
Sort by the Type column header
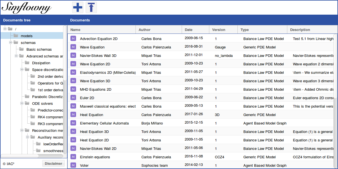pyautogui.click(x=262, y=30)
